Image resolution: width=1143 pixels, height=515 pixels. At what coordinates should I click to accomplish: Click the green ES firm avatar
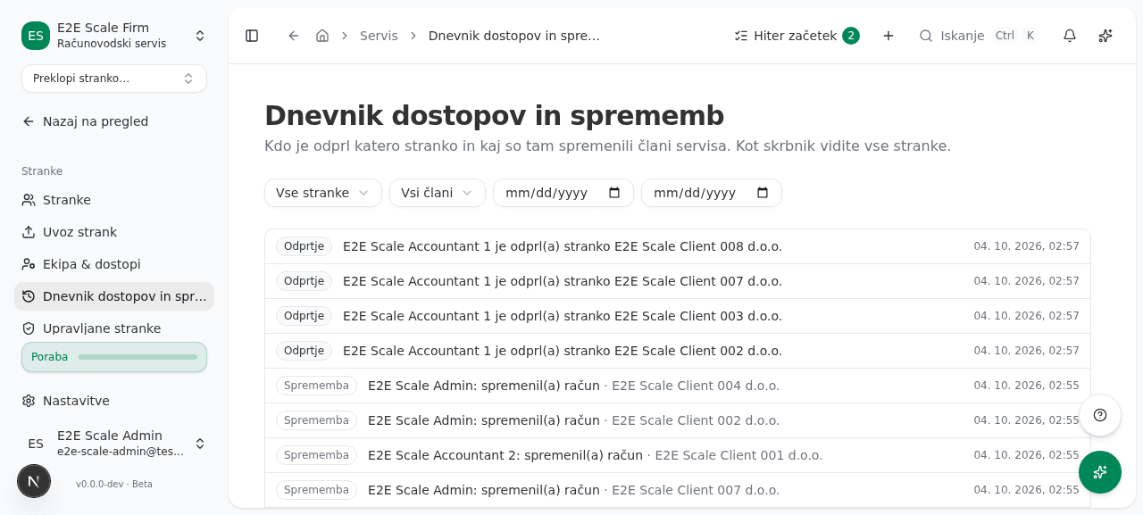(36, 36)
